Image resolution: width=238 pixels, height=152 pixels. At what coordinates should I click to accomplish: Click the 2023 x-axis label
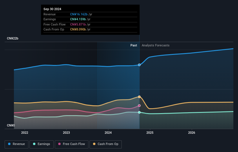(66, 133)
